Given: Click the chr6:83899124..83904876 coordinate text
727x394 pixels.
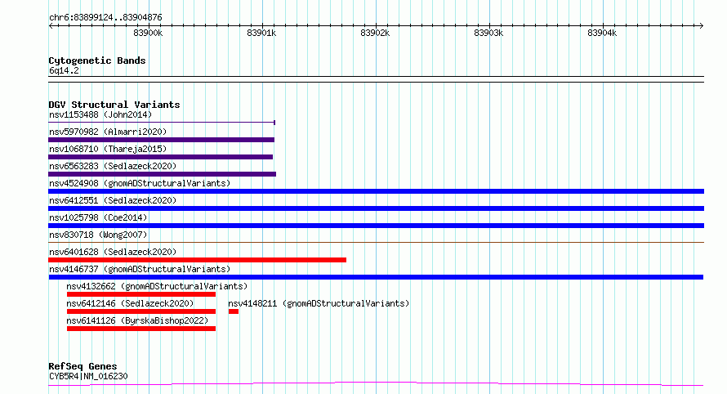Looking at the screenshot, I should click(105, 17).
